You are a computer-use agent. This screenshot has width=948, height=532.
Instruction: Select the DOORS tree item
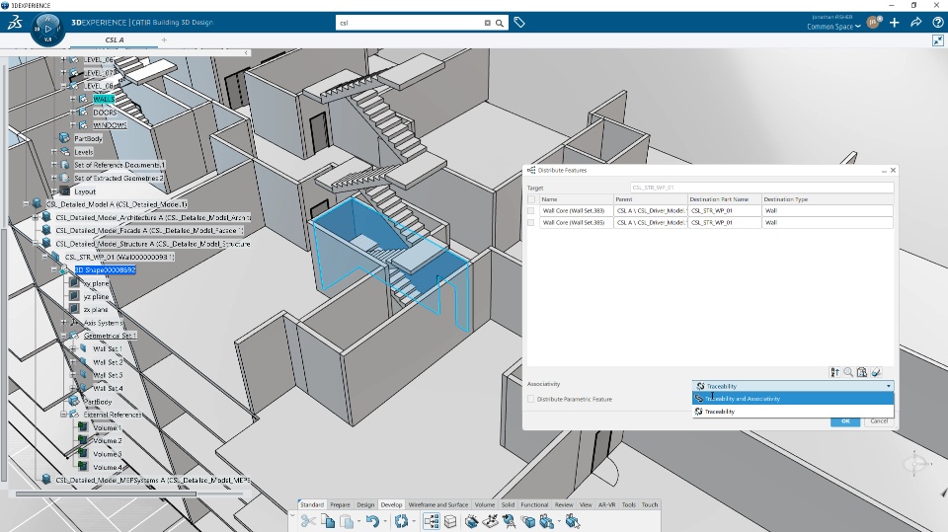click(x=105, y=113)
